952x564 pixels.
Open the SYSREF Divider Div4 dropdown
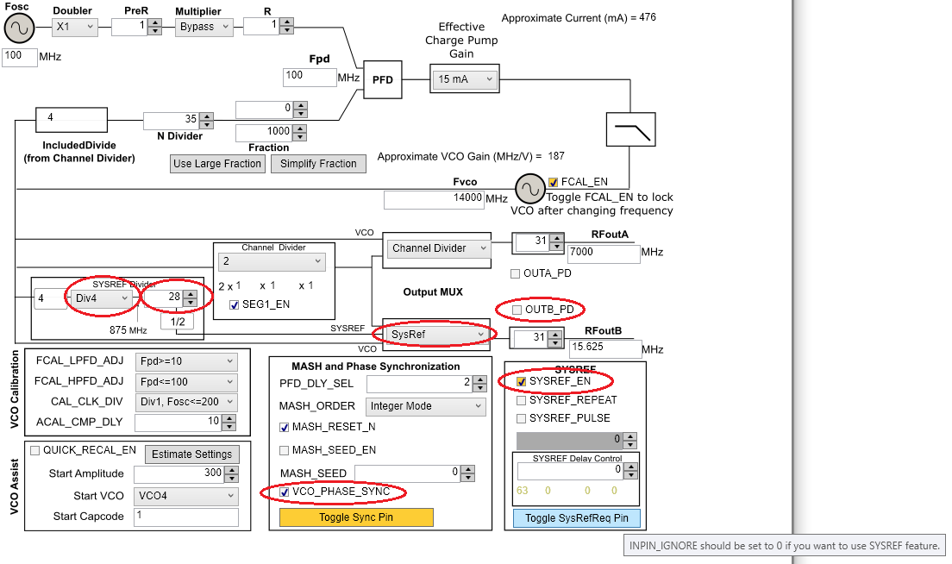98,298
